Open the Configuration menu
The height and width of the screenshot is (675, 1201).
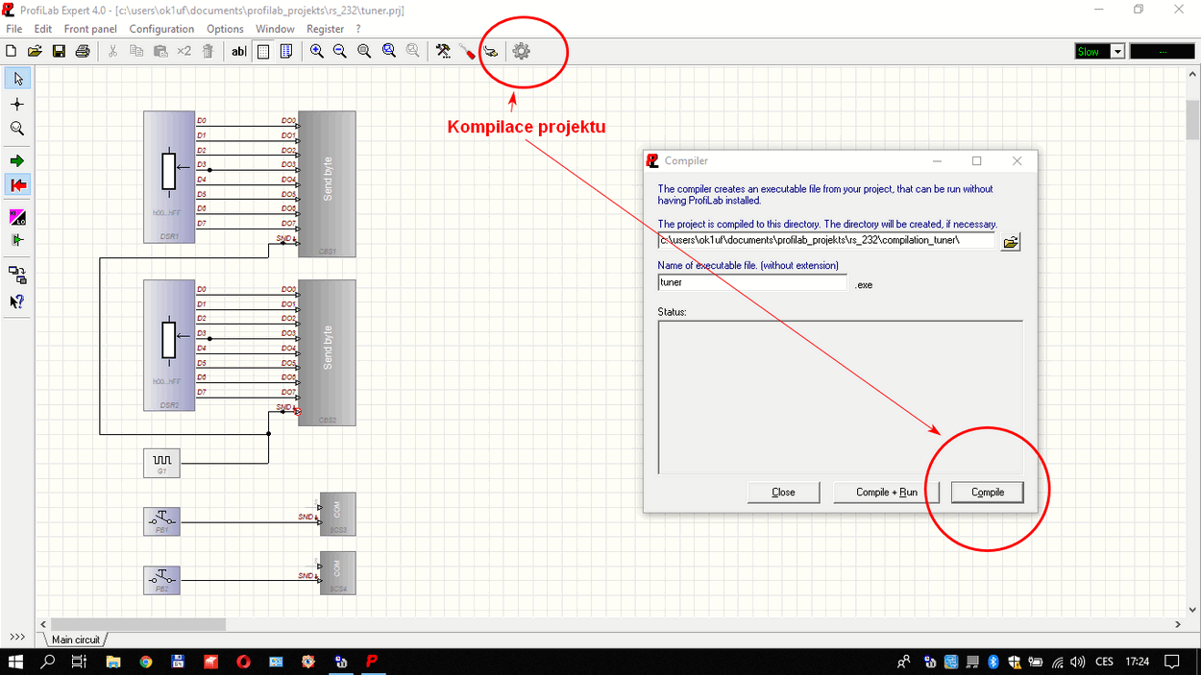[161, 29]
